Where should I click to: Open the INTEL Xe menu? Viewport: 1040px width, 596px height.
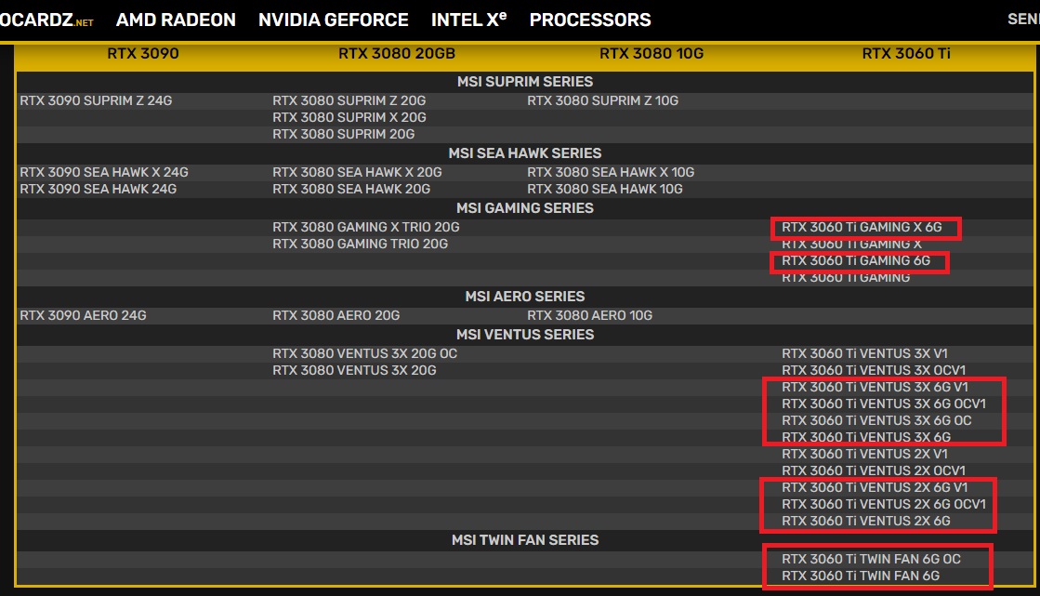tap(468, 20)
